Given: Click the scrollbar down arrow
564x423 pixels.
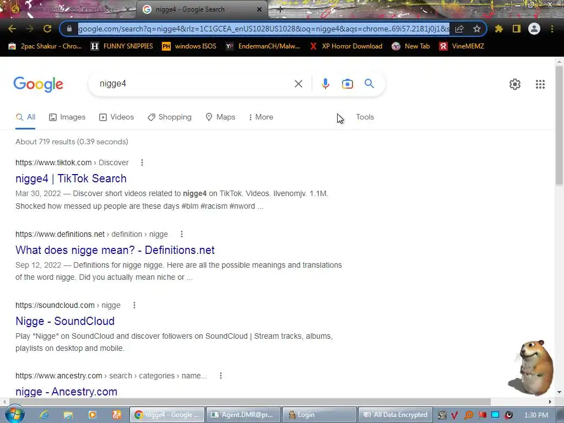Looking at the screenshot, I should [x=559, y=392].
